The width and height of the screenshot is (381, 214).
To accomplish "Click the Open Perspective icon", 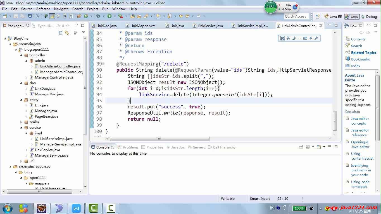I will click(x=318, y=16).
